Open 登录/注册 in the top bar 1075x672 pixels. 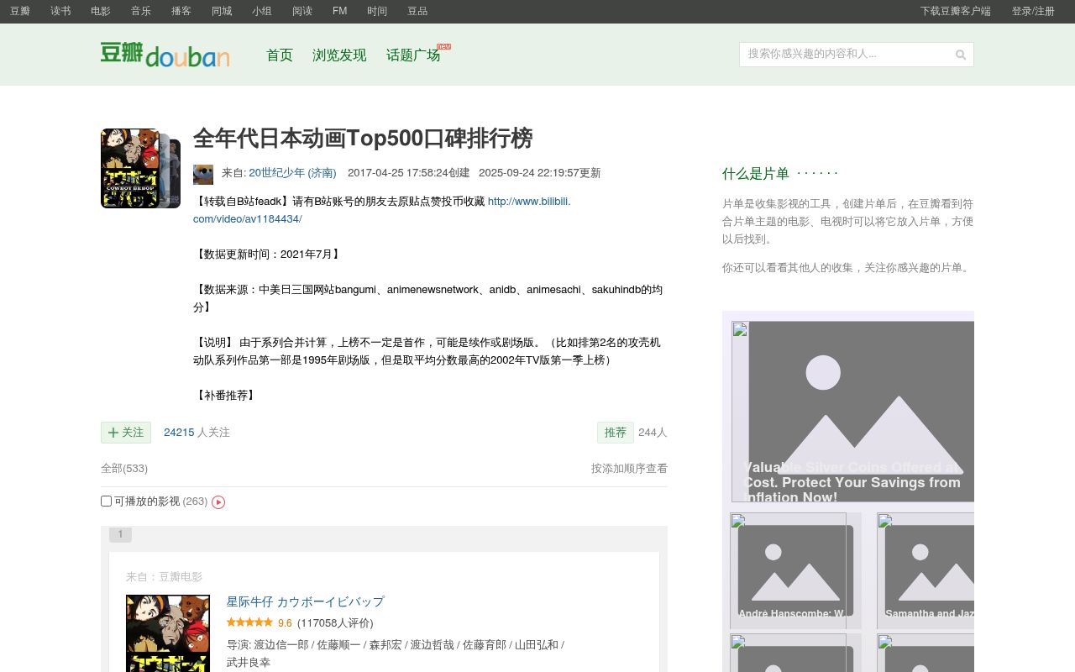[x=1033, y=11]
